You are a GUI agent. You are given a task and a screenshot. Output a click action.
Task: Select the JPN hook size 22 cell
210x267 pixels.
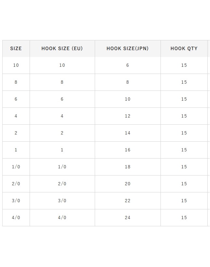tap(128, 201)
